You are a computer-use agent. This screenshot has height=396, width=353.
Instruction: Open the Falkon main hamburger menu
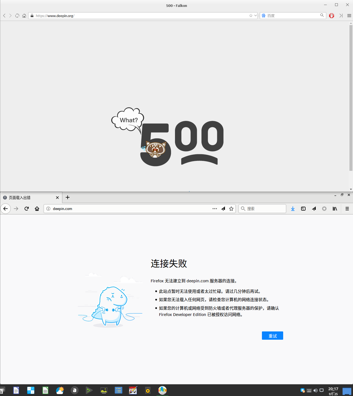(349, 16)
